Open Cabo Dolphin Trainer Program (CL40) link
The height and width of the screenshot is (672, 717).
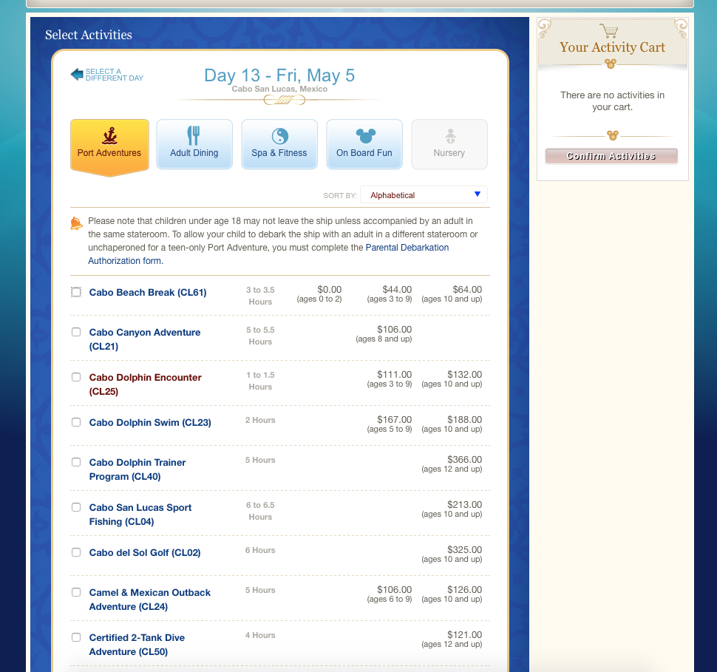(x=137, y=469)
